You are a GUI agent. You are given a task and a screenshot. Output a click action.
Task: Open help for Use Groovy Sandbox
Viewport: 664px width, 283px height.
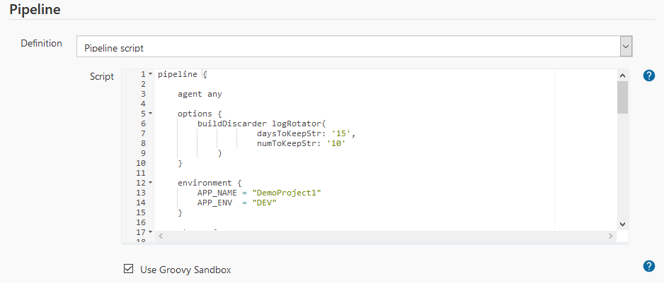pos(648,266)
